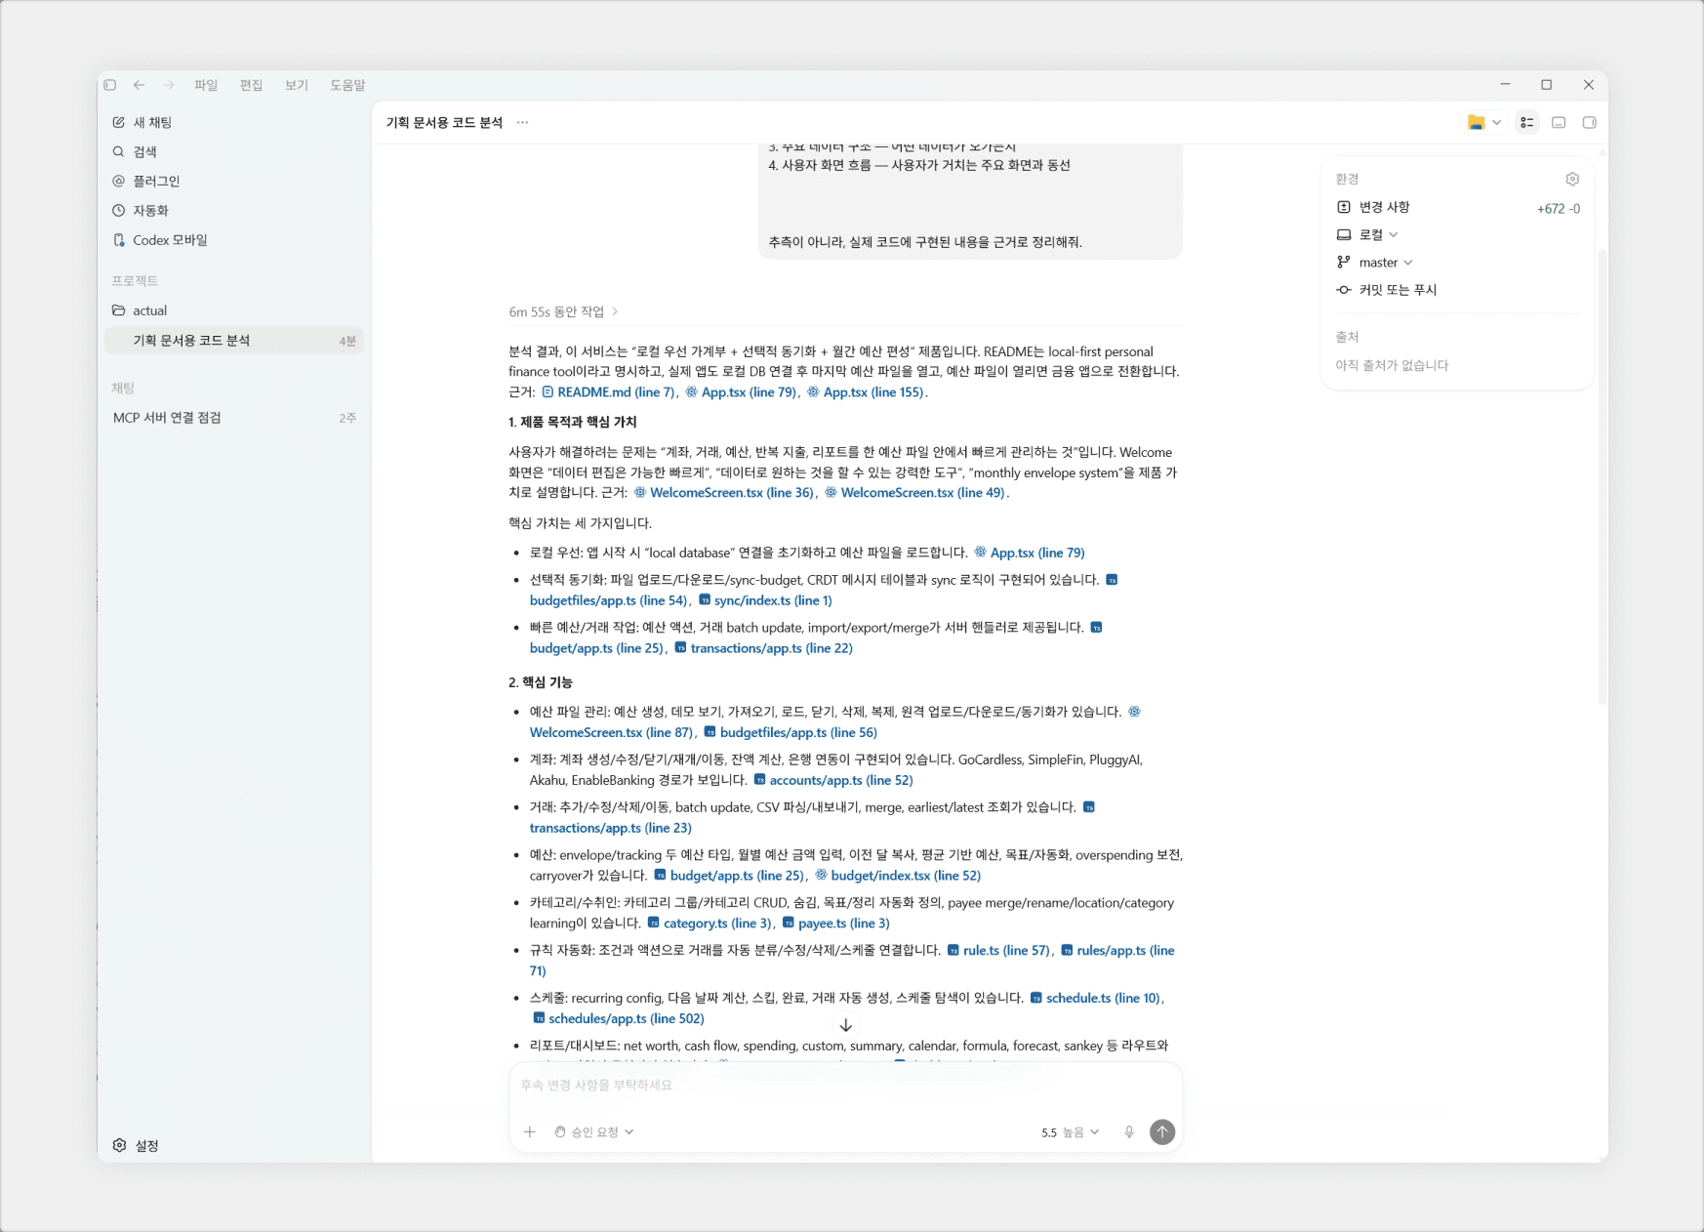Open the MCP 서버 연결 점검 chat
This screenshot has width=1704, height=1232.
[234, 418]
